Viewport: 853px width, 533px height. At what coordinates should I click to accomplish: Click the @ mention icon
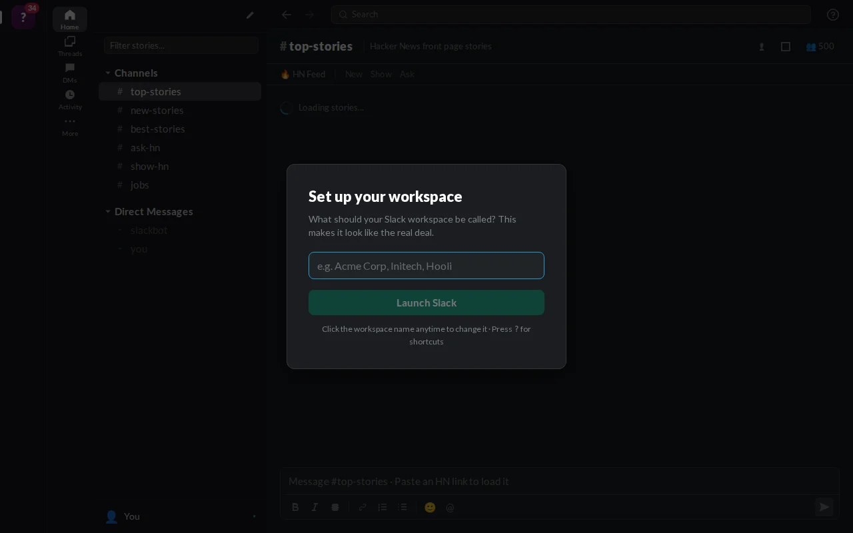pos(450,507)
